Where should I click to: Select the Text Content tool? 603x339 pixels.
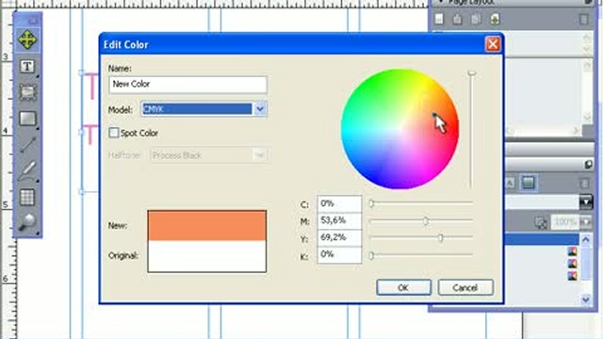(x=27, y=67)
